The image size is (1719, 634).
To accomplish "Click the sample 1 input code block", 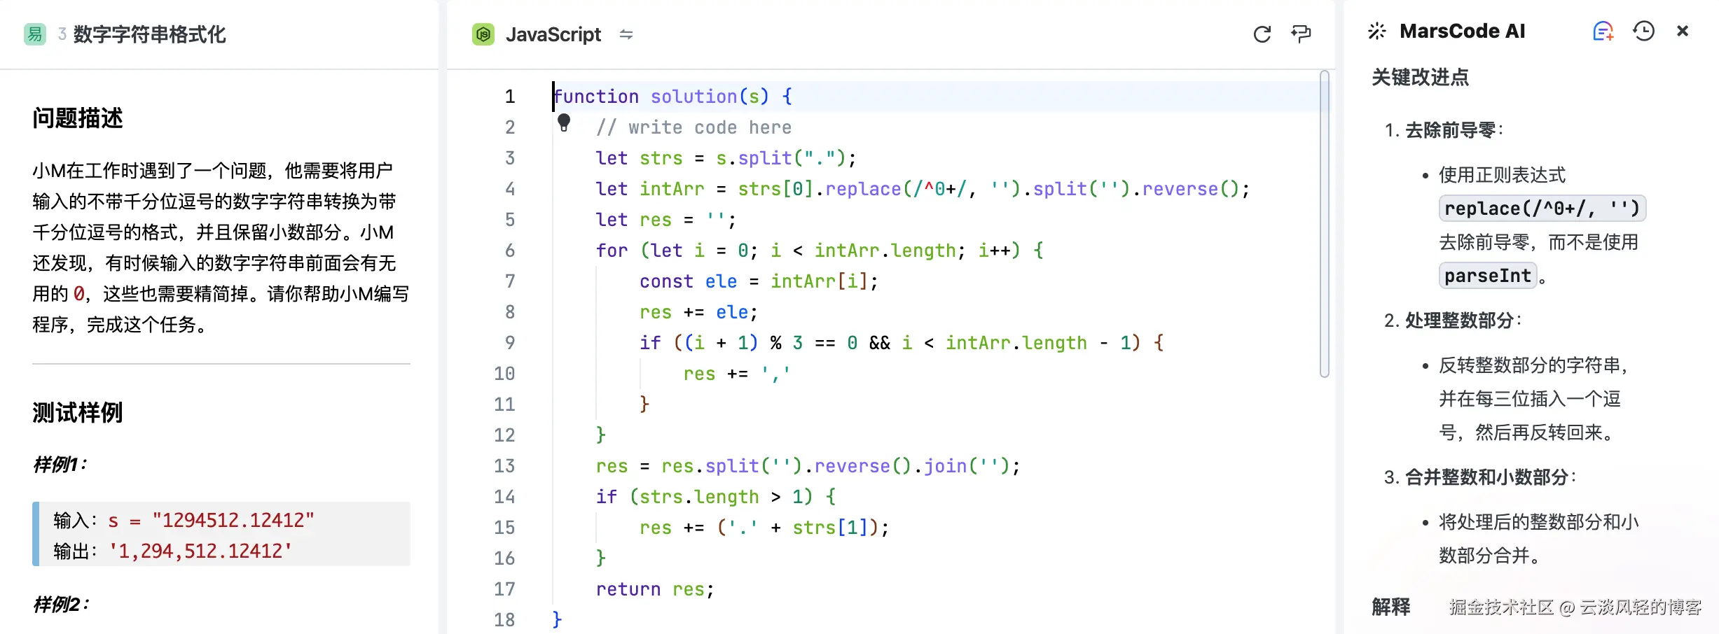I will [x=221, y=534].
